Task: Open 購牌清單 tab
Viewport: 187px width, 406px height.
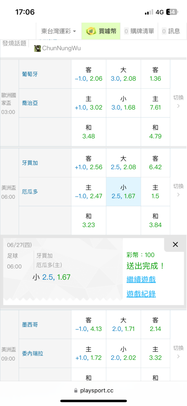Action: click(x=139, y=31)
